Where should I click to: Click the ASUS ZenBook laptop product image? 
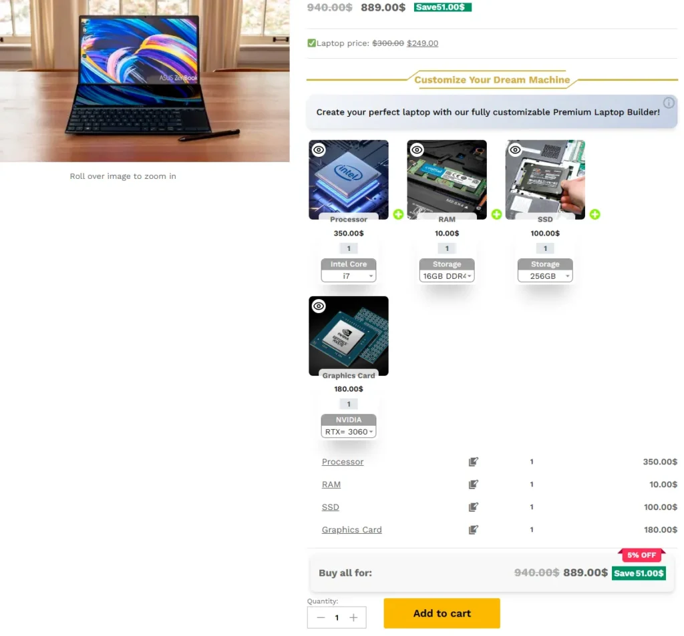(x=144, y=81)
